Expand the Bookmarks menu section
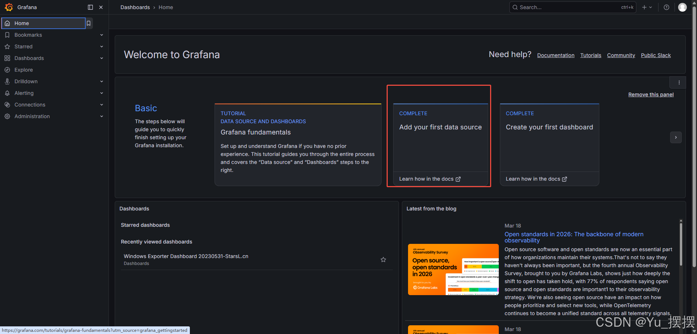697x334 pixels. coord(102,35)
